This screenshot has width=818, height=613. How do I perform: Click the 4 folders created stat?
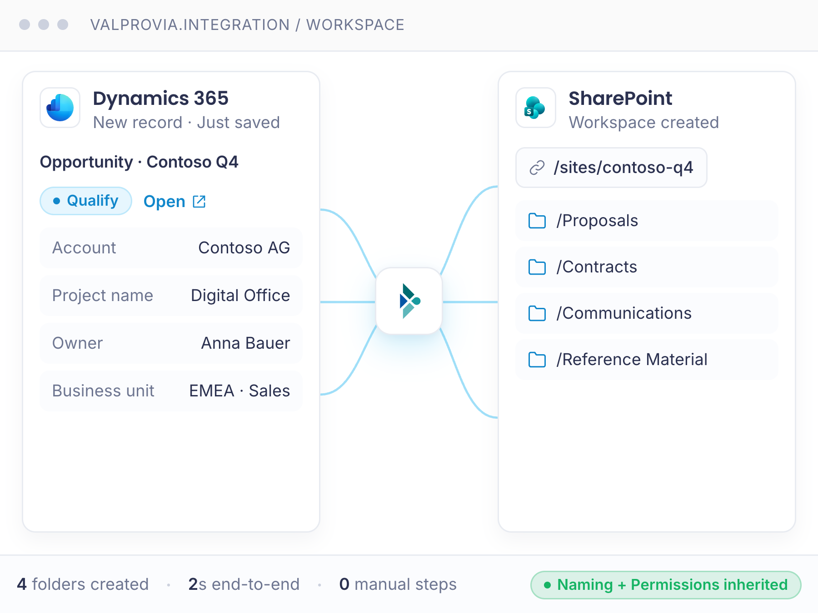click(83, 584)
